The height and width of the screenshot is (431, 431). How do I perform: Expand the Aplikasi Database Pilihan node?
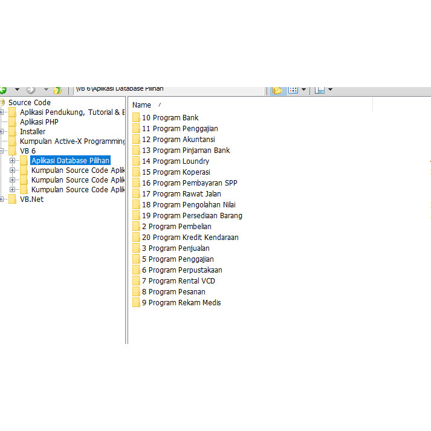pos(12,161)
